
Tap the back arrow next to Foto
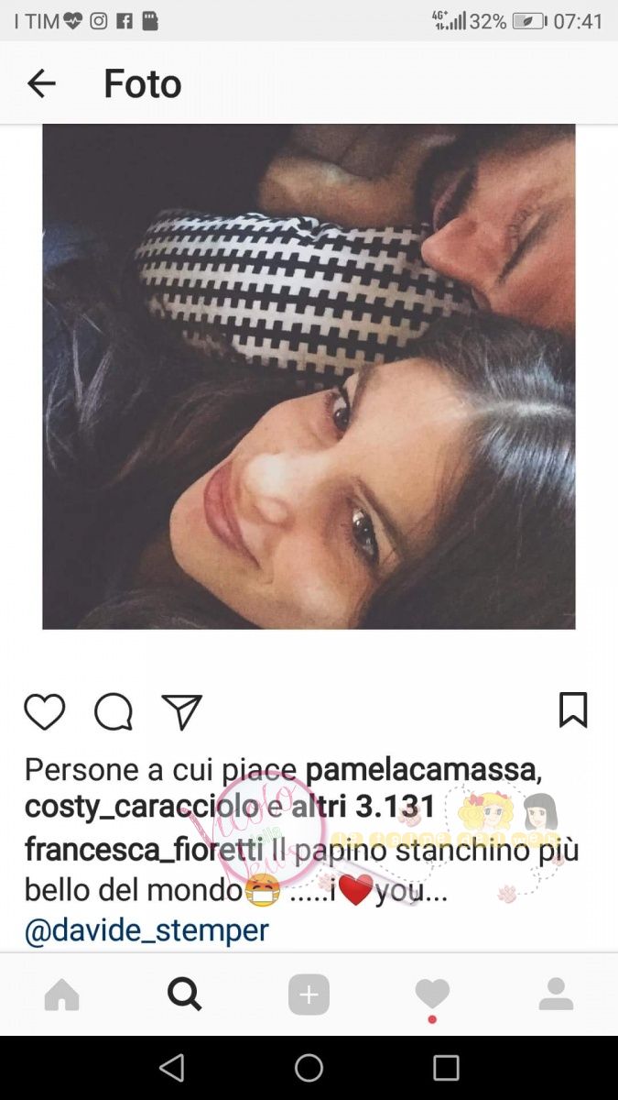pyautogui.click(x=41, y=83)
